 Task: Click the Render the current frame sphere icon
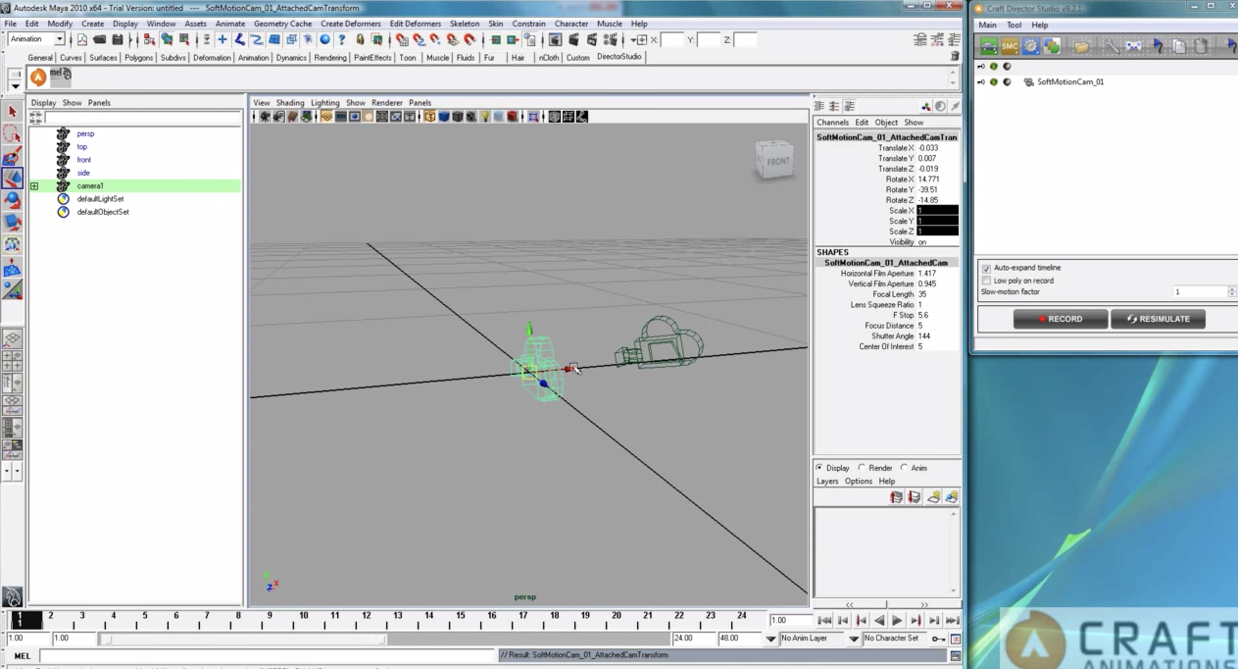pos(325,39)
